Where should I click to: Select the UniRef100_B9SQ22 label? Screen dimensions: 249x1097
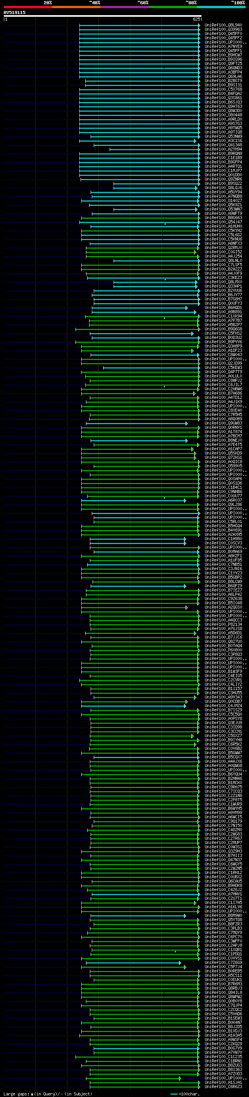coord(223,184)
